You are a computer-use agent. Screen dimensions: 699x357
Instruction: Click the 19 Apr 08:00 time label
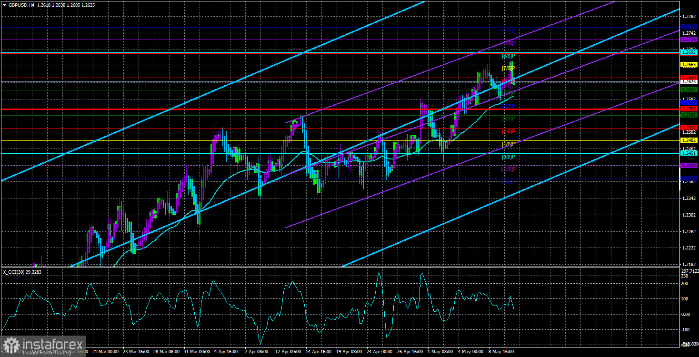click(x=350, y=352)
